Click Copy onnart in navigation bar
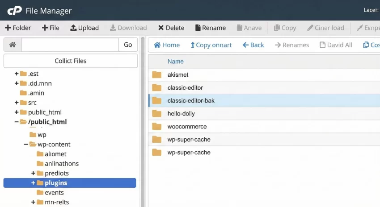This screenshot has height=207, width=380. pos(211,45)
